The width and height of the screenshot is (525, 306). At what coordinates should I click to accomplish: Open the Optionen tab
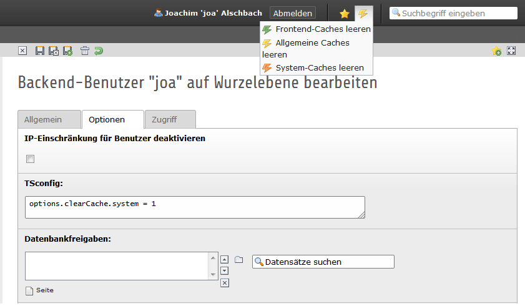(113, 119)
